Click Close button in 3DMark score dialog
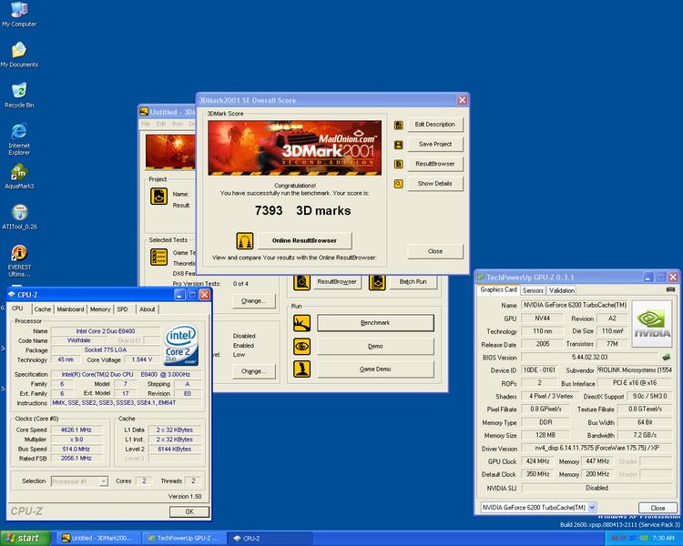Viewport: 683px width, 546px height. (434, 251)
